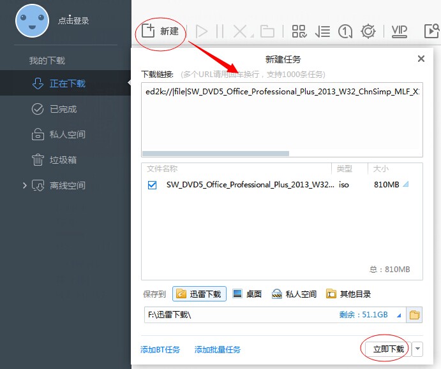441x369 pixels.
Task: Click the 点击登录 login link
Action: 73,20
